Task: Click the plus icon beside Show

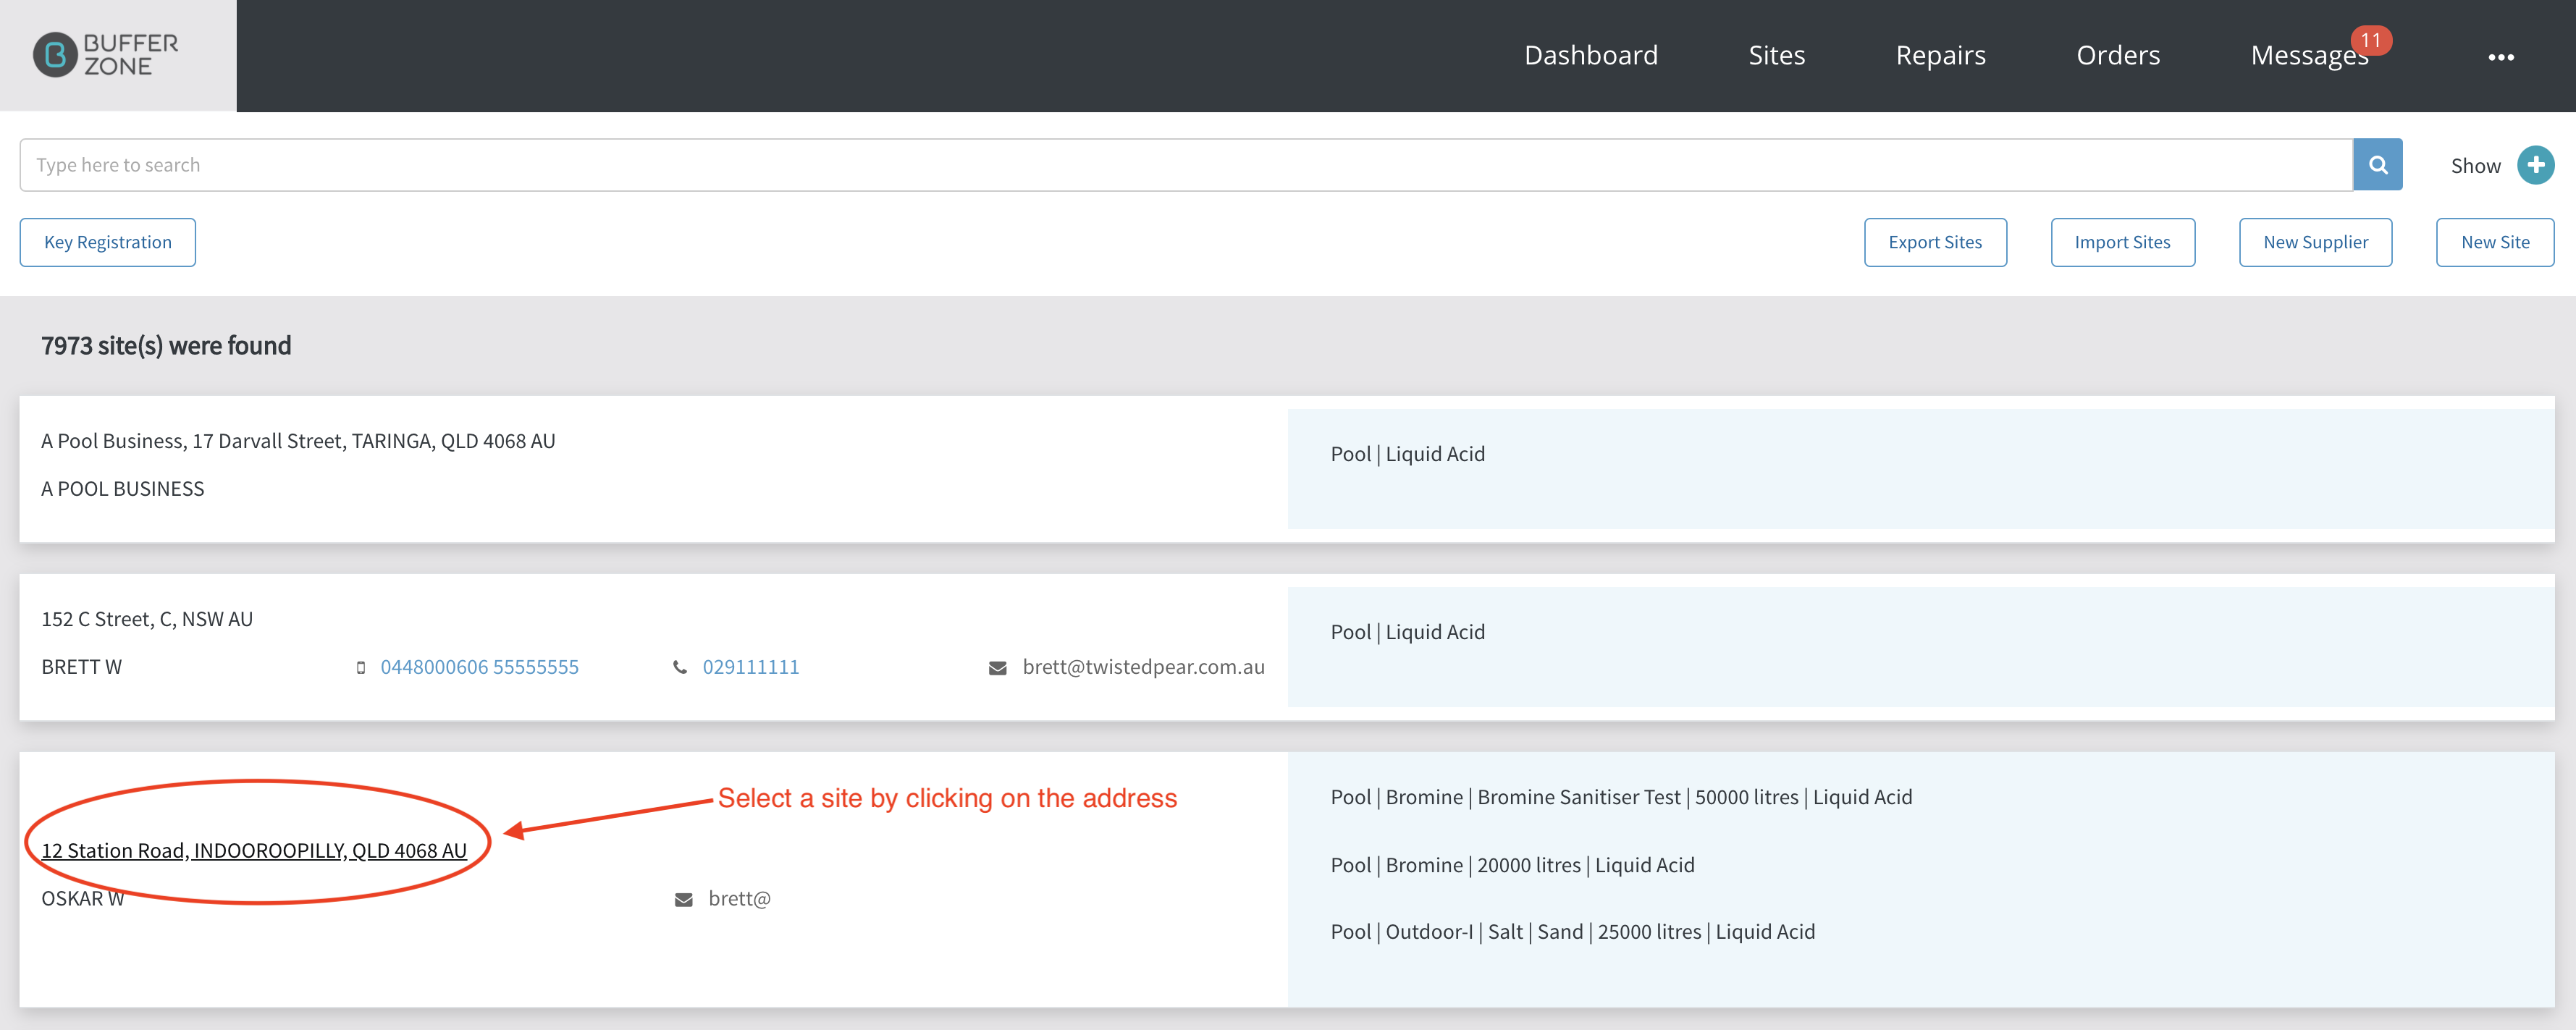Action: click(2535, 165)
